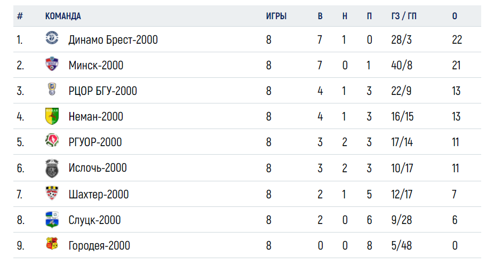This screenshot has width=494, height=264.
Task: Click the РЦОР БГУ-2000 team emblem
Action: pyautogui.click(x=52, y=89)
